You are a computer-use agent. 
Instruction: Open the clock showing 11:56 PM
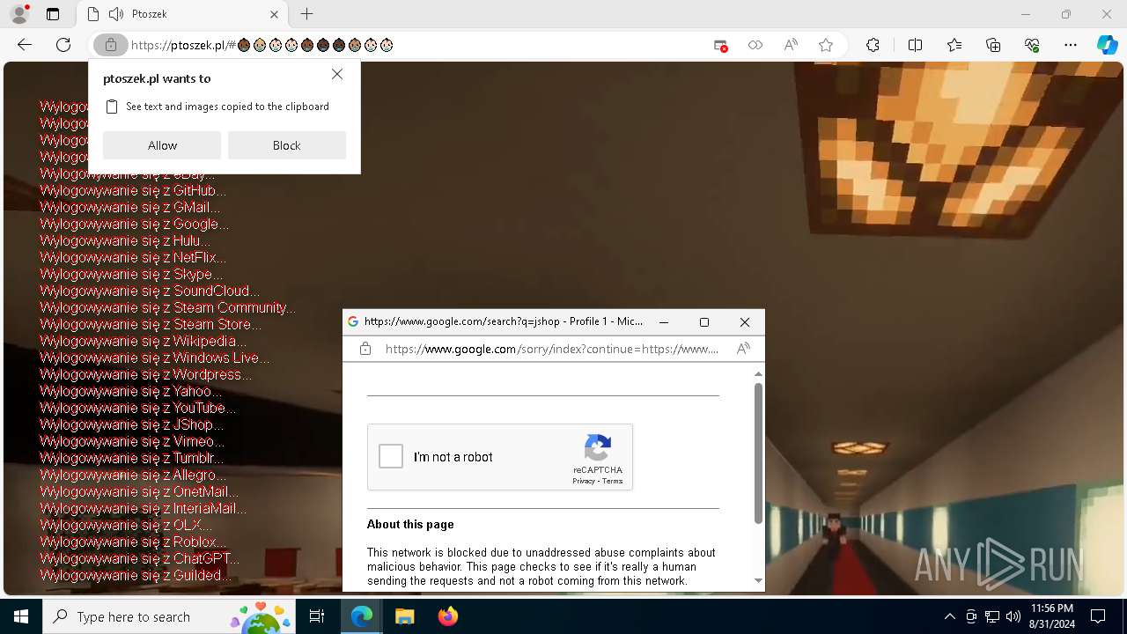[x=1051, y=616]
